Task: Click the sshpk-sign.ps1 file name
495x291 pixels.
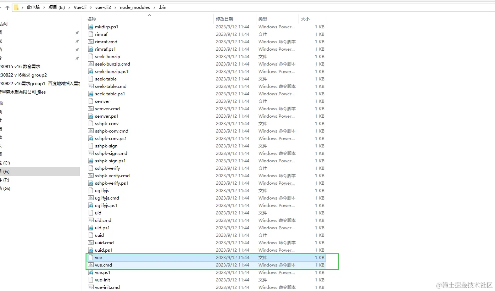Action: pyautogui.click(x=110, y=161)
